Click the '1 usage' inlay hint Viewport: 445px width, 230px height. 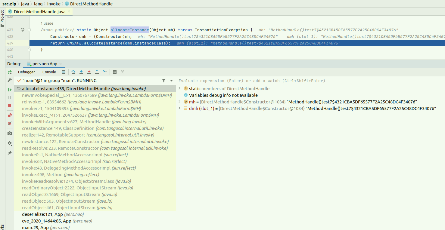(x=47, y=23)
